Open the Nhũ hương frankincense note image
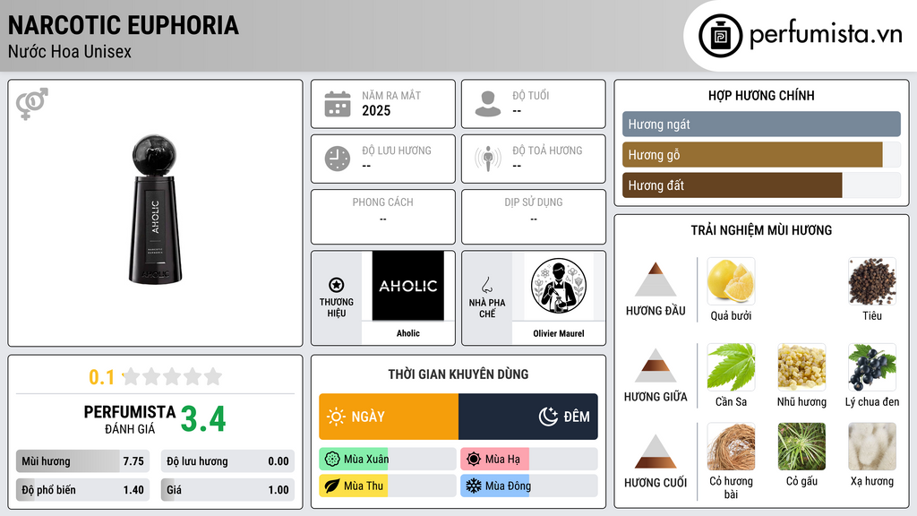 801,366
